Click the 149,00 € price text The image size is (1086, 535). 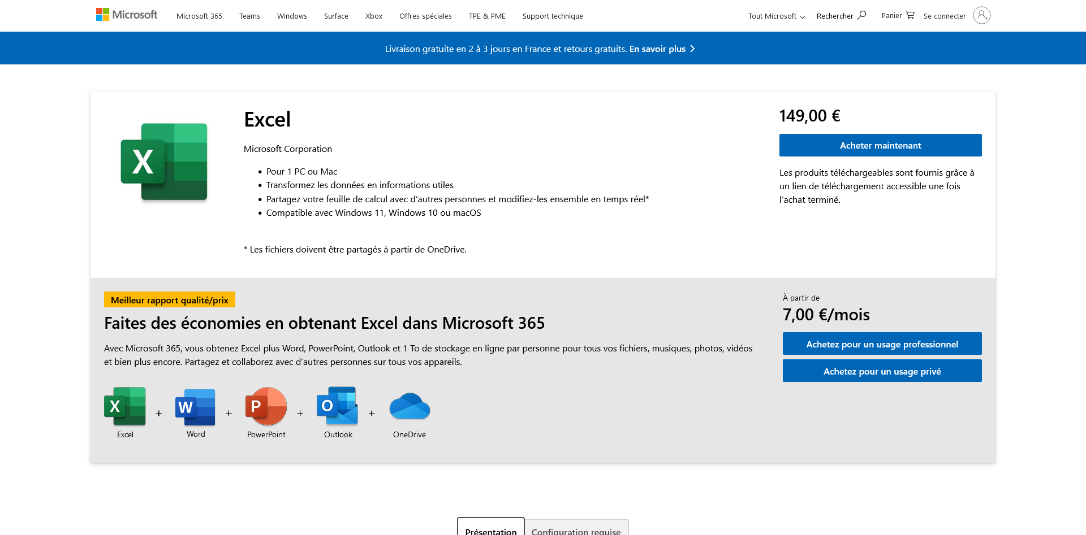point(809,116)
